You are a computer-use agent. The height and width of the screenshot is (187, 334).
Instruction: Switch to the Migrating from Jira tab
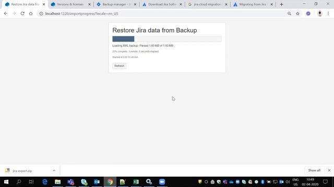point(253,4)
